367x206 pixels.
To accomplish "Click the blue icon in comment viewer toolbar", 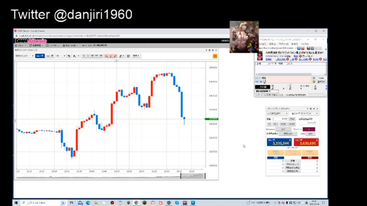I will point(299,48).
